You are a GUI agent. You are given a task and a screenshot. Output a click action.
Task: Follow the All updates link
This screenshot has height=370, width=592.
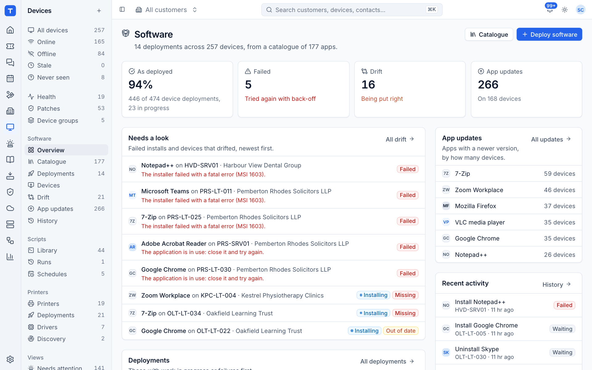point(551,139)
